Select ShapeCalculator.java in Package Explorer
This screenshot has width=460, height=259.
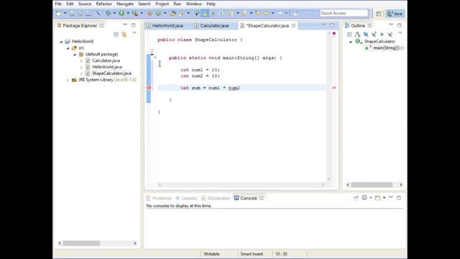coord(111,73)
